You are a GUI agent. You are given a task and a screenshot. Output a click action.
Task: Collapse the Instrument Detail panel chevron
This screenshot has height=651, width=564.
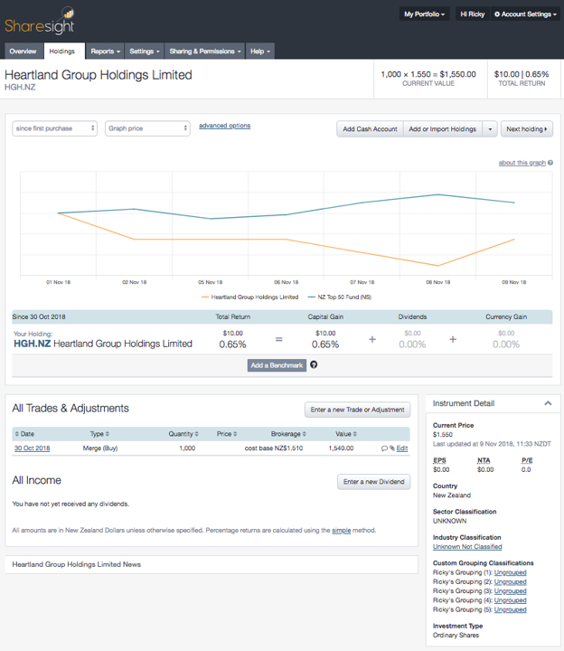tap(548, 403)
